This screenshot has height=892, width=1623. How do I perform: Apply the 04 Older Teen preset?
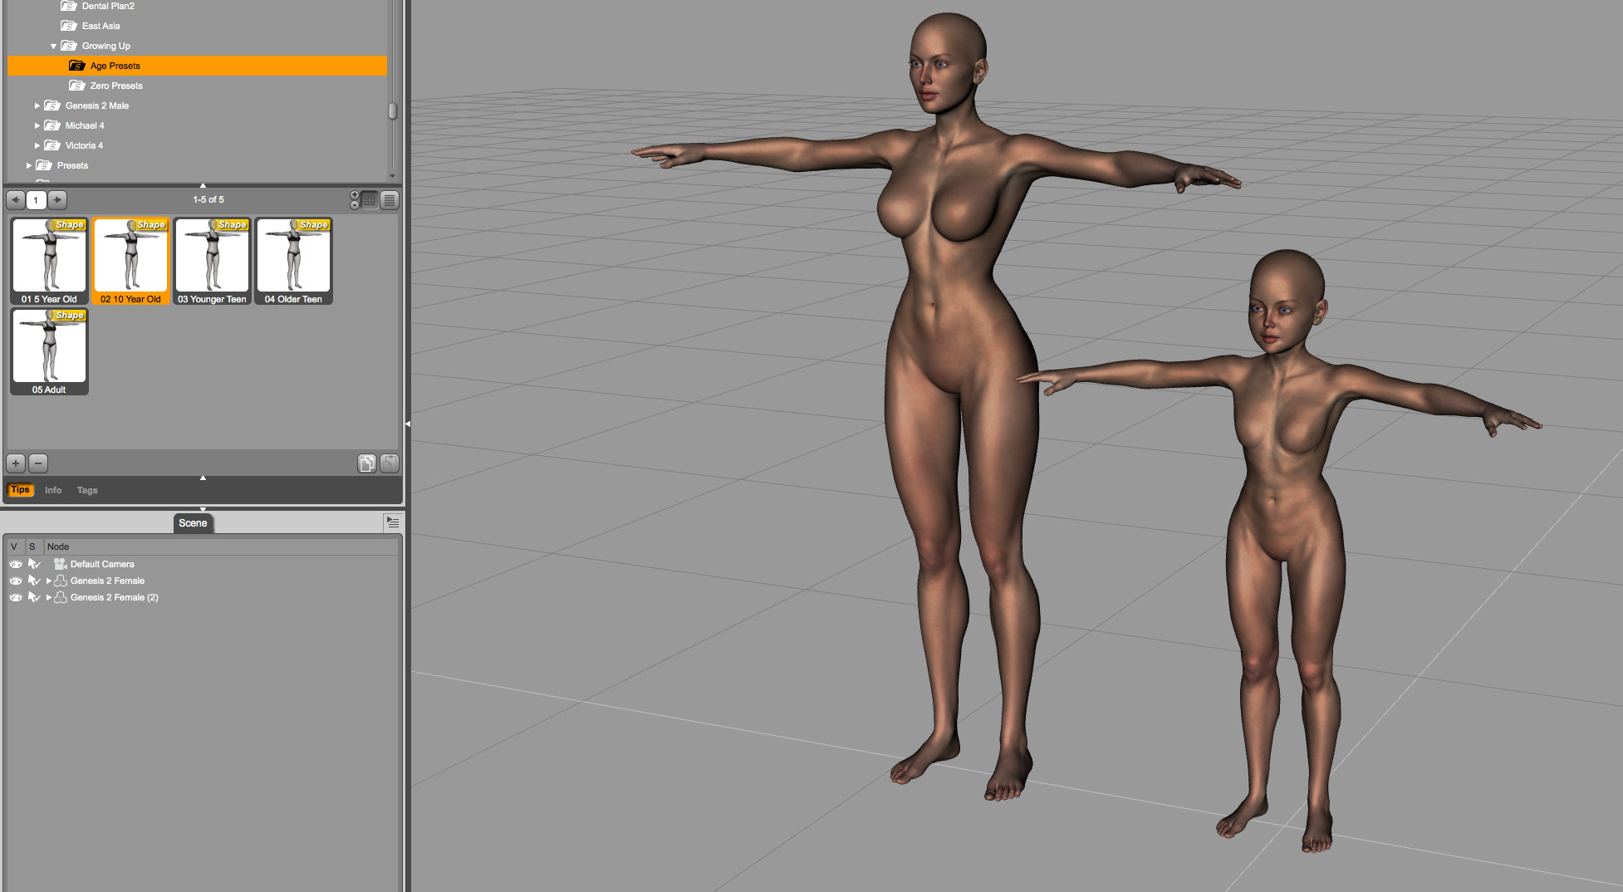[293, 261]
